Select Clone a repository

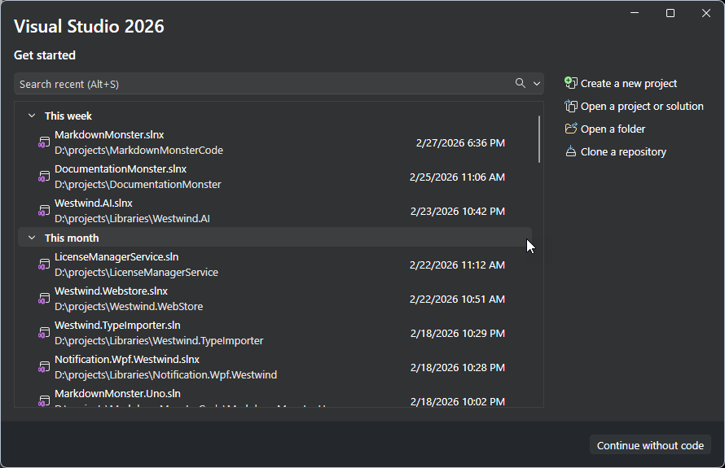(615, 151)
